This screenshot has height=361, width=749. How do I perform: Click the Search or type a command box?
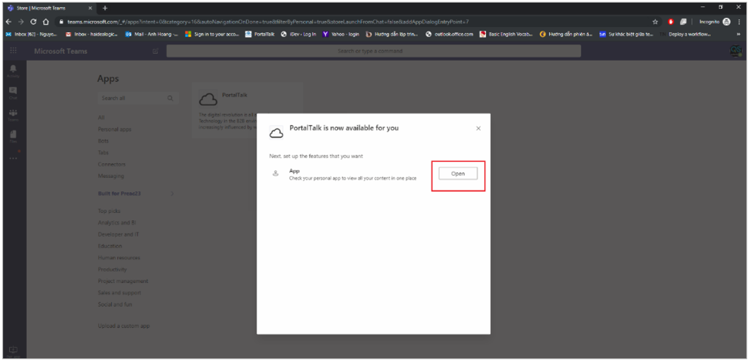pos(373,51)
